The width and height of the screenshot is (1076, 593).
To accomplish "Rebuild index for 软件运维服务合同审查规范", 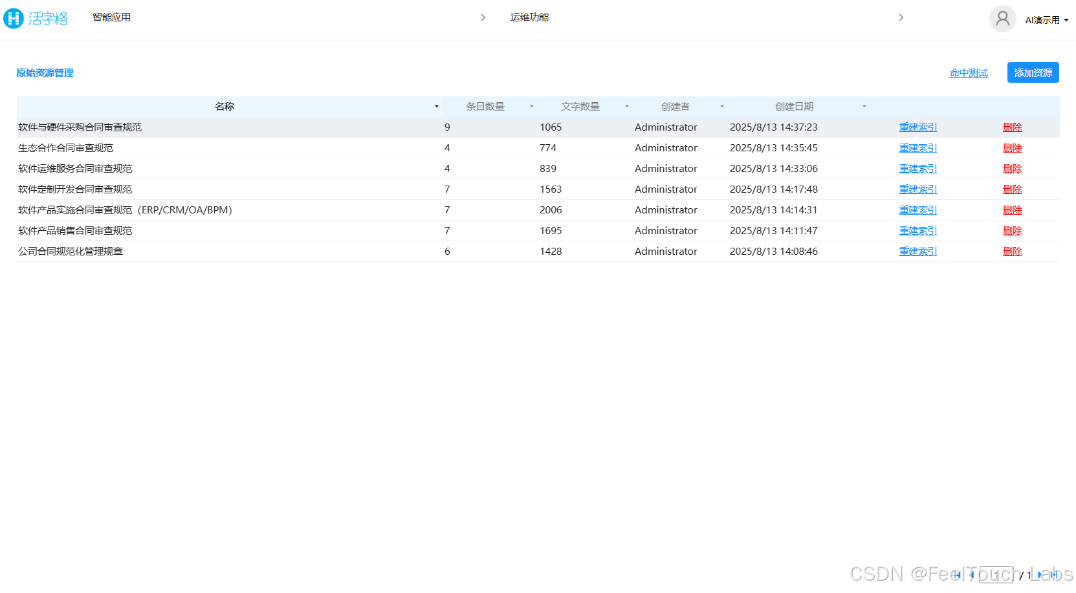I will [918, 169].
